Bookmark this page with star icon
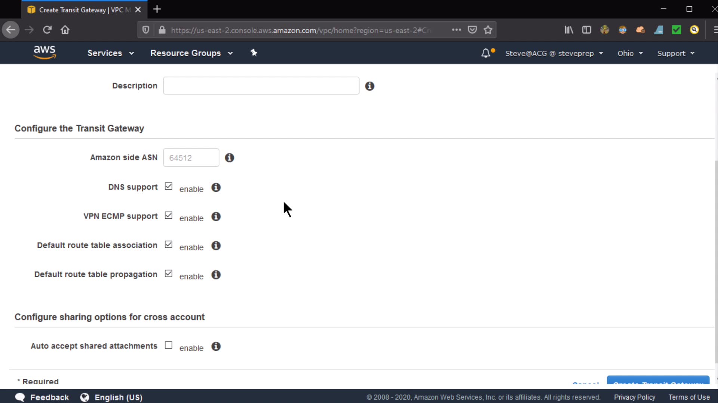Image resolution: width=718 pixels, height=403 pixels. (x=488, y=30)
